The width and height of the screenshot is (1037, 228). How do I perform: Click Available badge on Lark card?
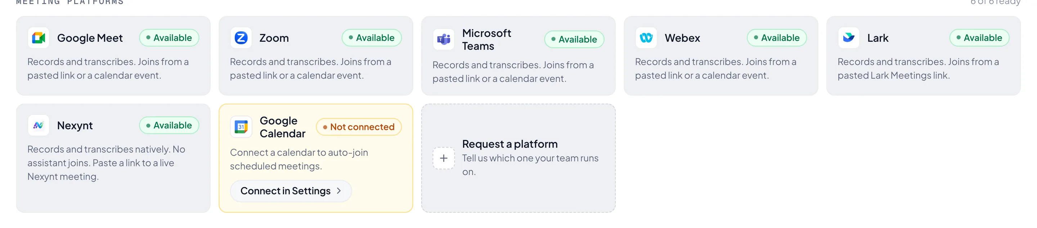tap(979, 38)
